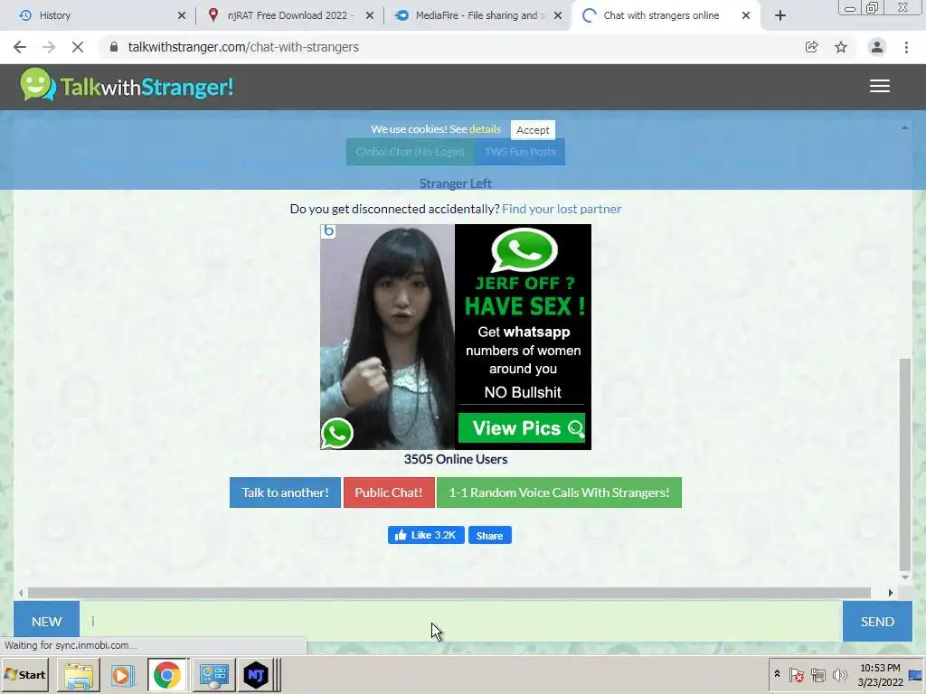Open the Chrome three-dot menu

pyautogui.click(x=906, y=47)
